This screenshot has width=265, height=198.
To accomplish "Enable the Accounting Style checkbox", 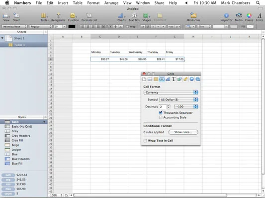I will (x=161, y=117).
